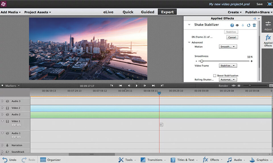This screenshot has height=163, width=273.
Task: Click the timeline playhead marker
Action: (x=159, y=93)
